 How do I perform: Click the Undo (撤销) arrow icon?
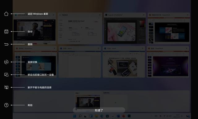pos(6,44)
